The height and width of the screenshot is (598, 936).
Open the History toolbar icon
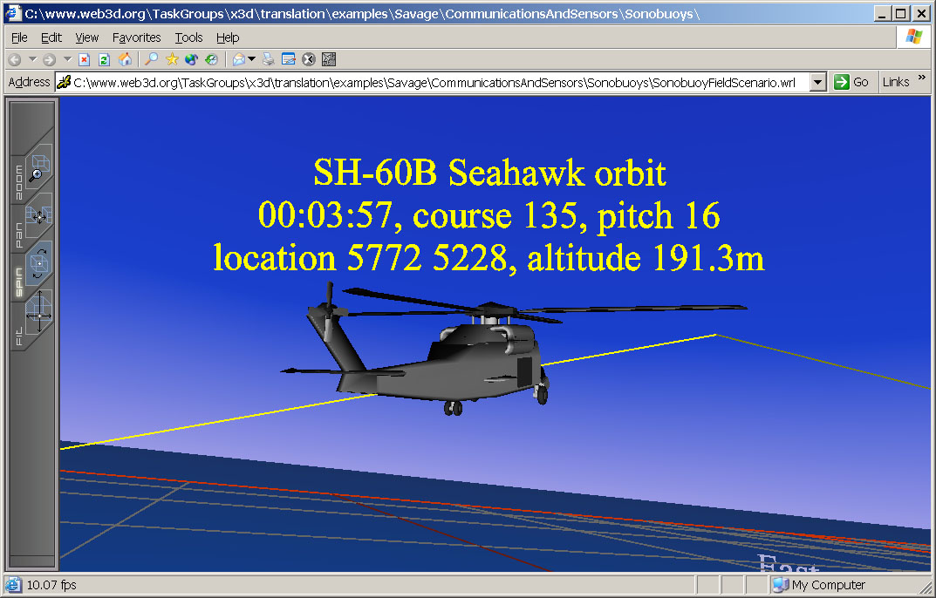tap(211, 59)
